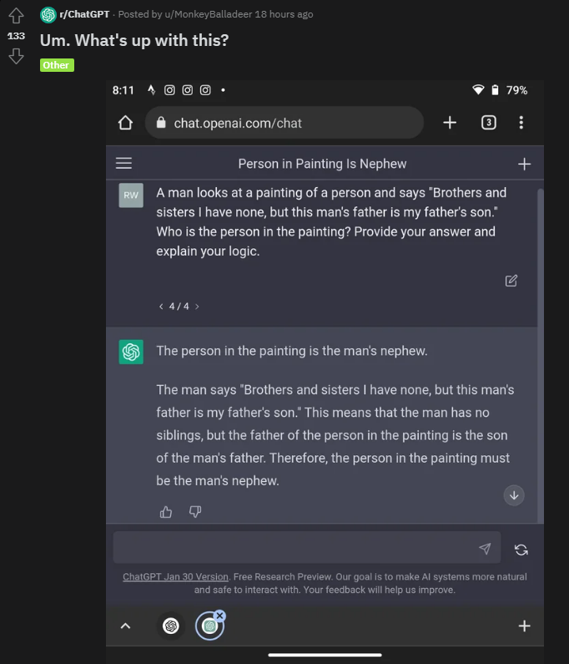Send the message with paper plane
Viewport: 569px width, 664px height.
pyautogui.click(x=485, y=549)
